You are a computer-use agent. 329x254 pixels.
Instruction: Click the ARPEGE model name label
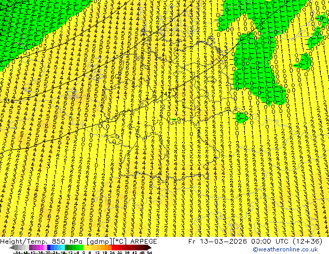[x=144, y=242]
